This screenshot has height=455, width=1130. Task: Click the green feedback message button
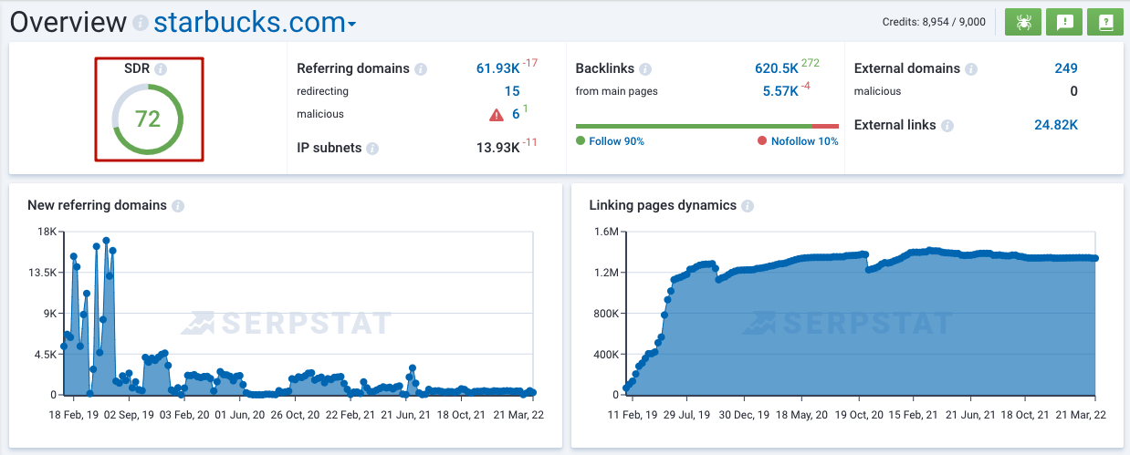pos(1064,22)
